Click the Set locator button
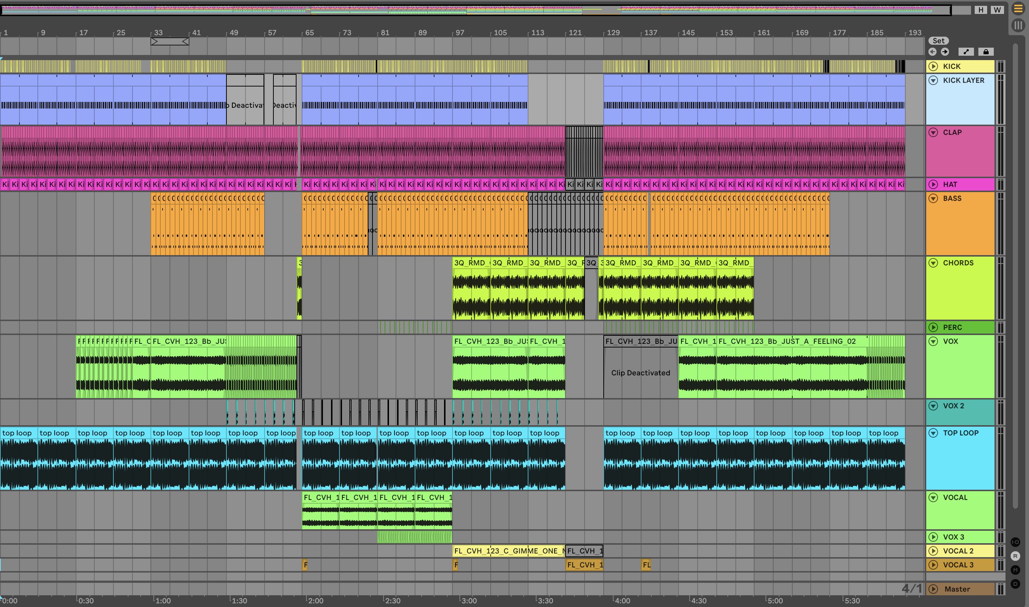 [x=938, y=40]
